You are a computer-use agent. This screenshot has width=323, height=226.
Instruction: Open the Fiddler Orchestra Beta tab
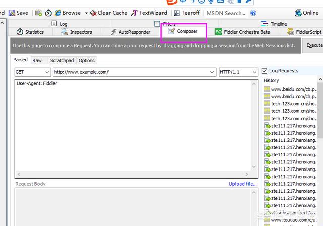click(242, 32)
